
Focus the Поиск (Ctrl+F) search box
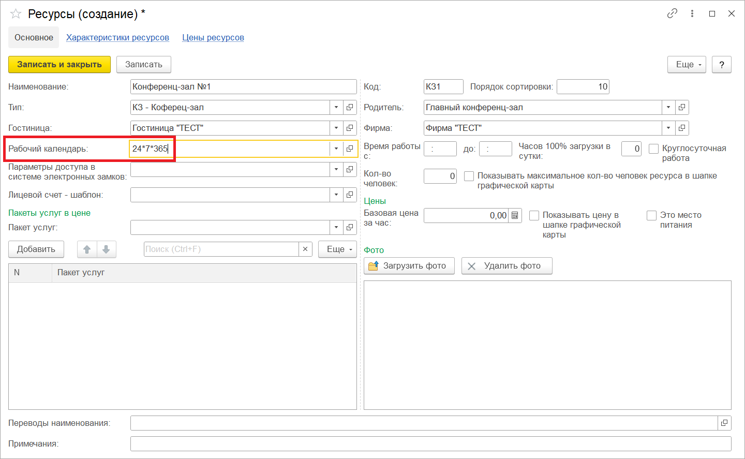pos(221,249)
